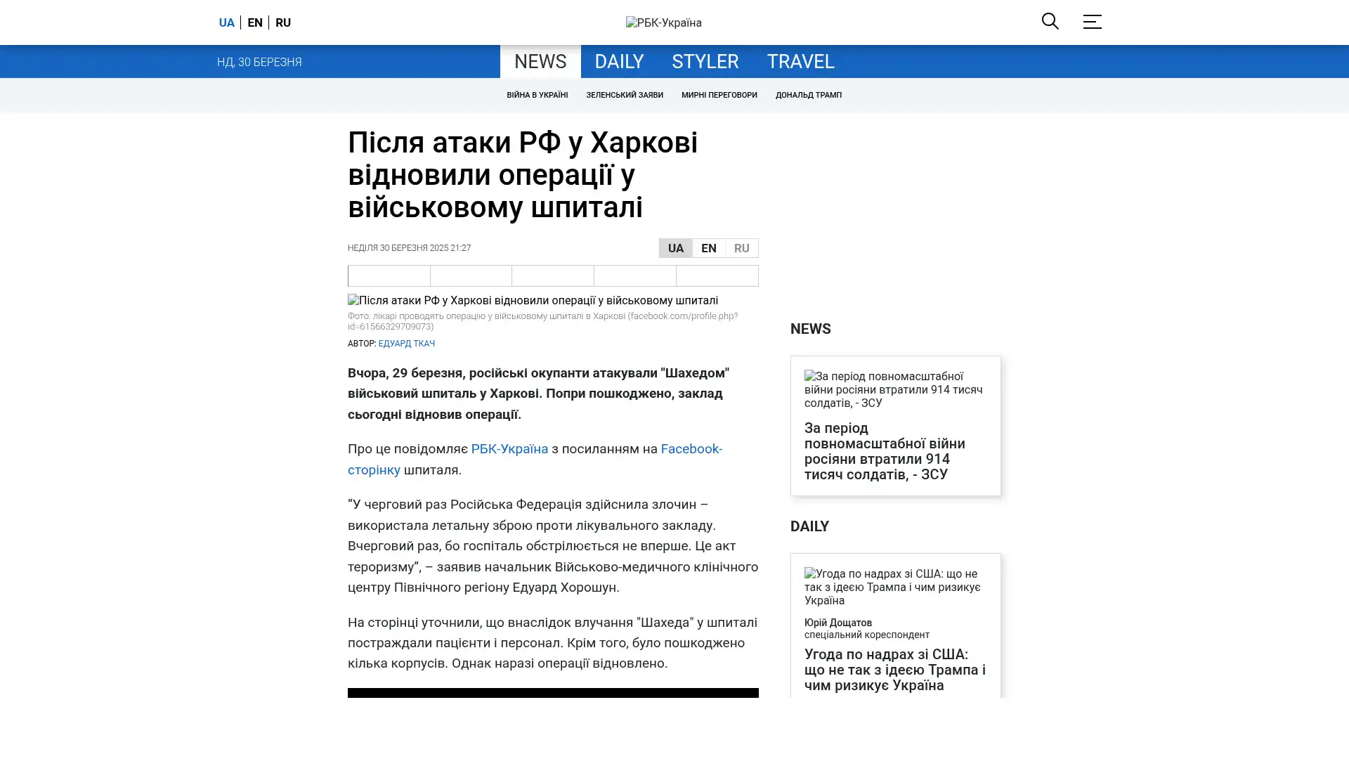1349x759 pixels.
Task: Open the hamburger menu icon
Action: click(1091, 22)
